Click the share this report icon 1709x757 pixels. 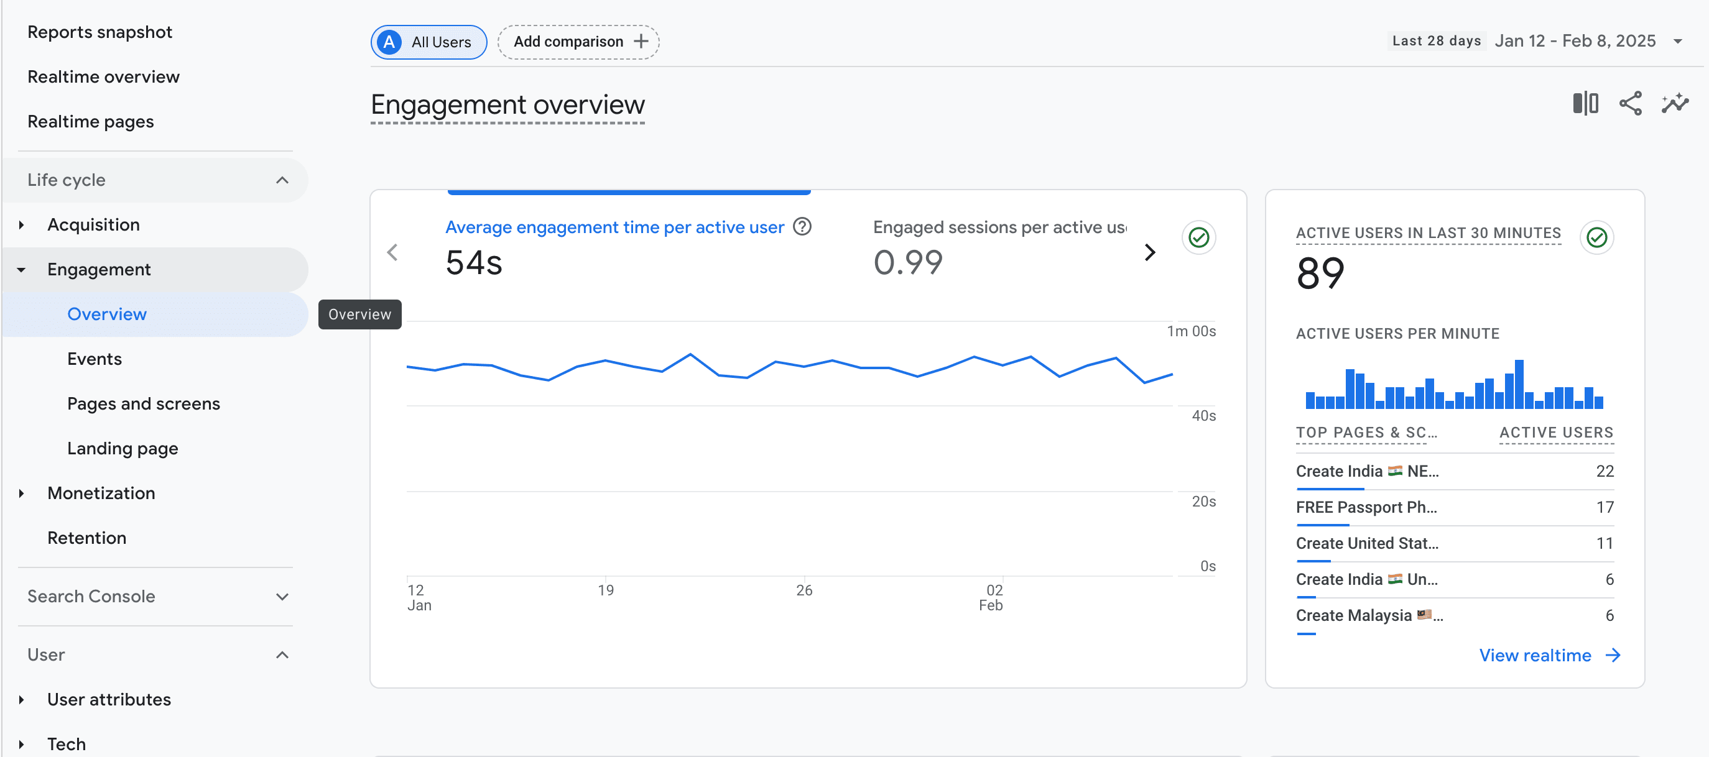click(1630, 103)
